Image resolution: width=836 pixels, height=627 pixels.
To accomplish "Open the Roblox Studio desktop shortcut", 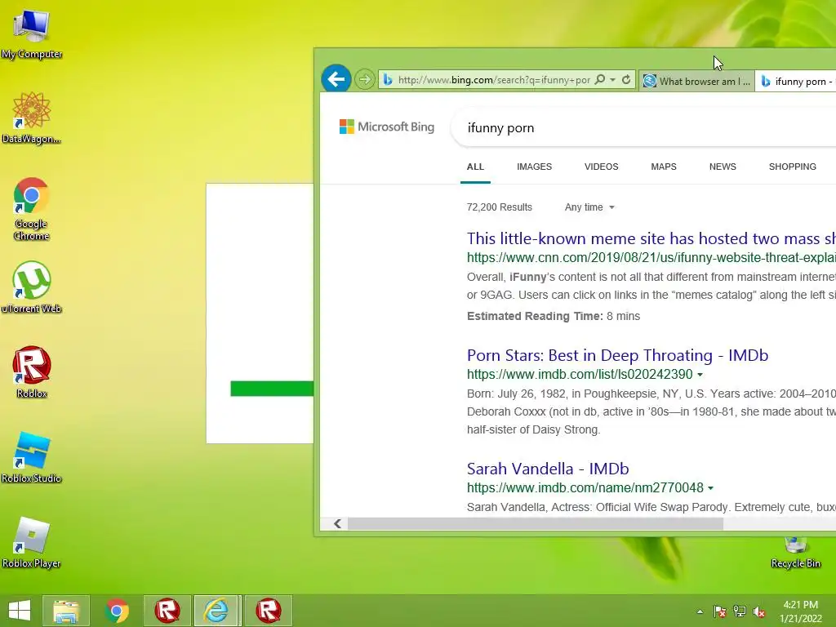I will 32,457.
